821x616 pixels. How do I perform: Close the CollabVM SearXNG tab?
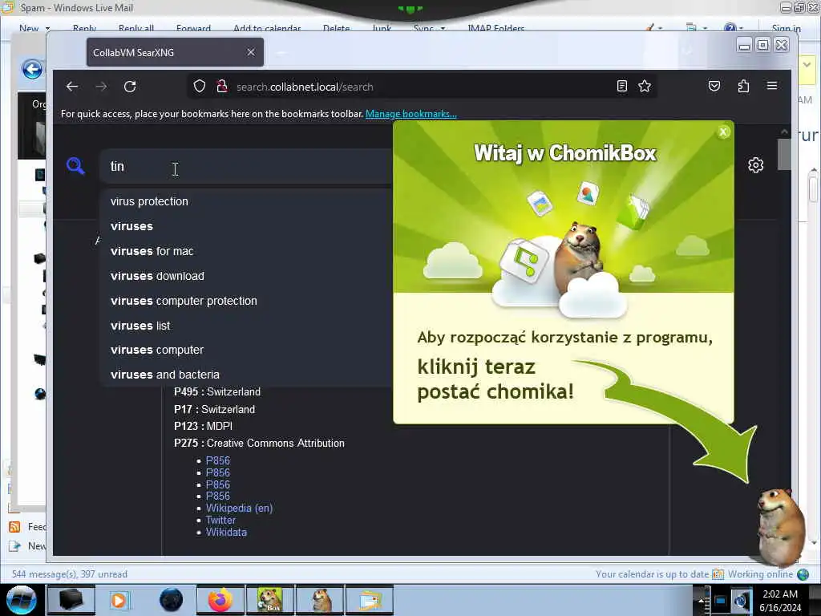click(251, 52)
